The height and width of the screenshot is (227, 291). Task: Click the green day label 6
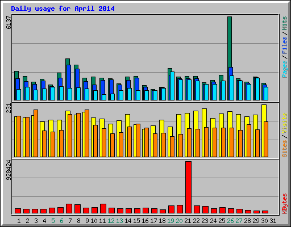point(61,221)
